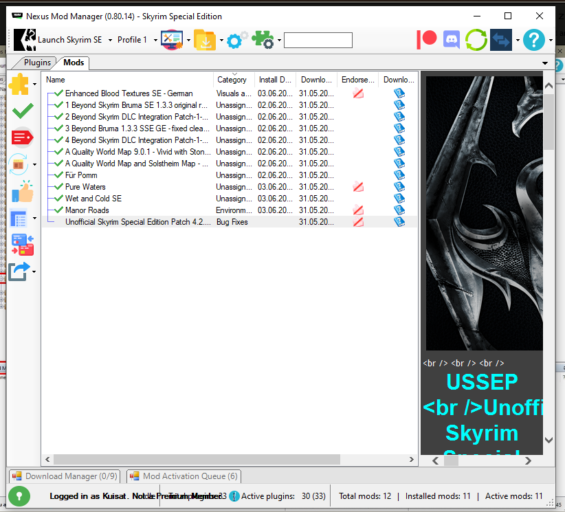Click the Patreon icon in the toolbar
This screenshot has width=565, height=512.
click(427, 39)
